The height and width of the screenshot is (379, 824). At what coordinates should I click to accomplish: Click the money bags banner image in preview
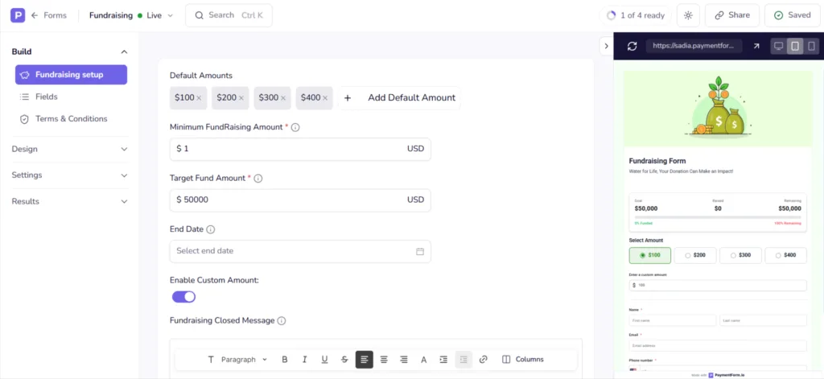(718, 109)
